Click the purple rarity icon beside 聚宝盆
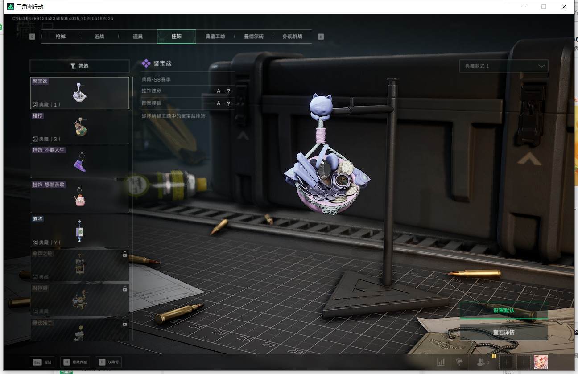This screenshot has width=578, height=374. point(146,64)
